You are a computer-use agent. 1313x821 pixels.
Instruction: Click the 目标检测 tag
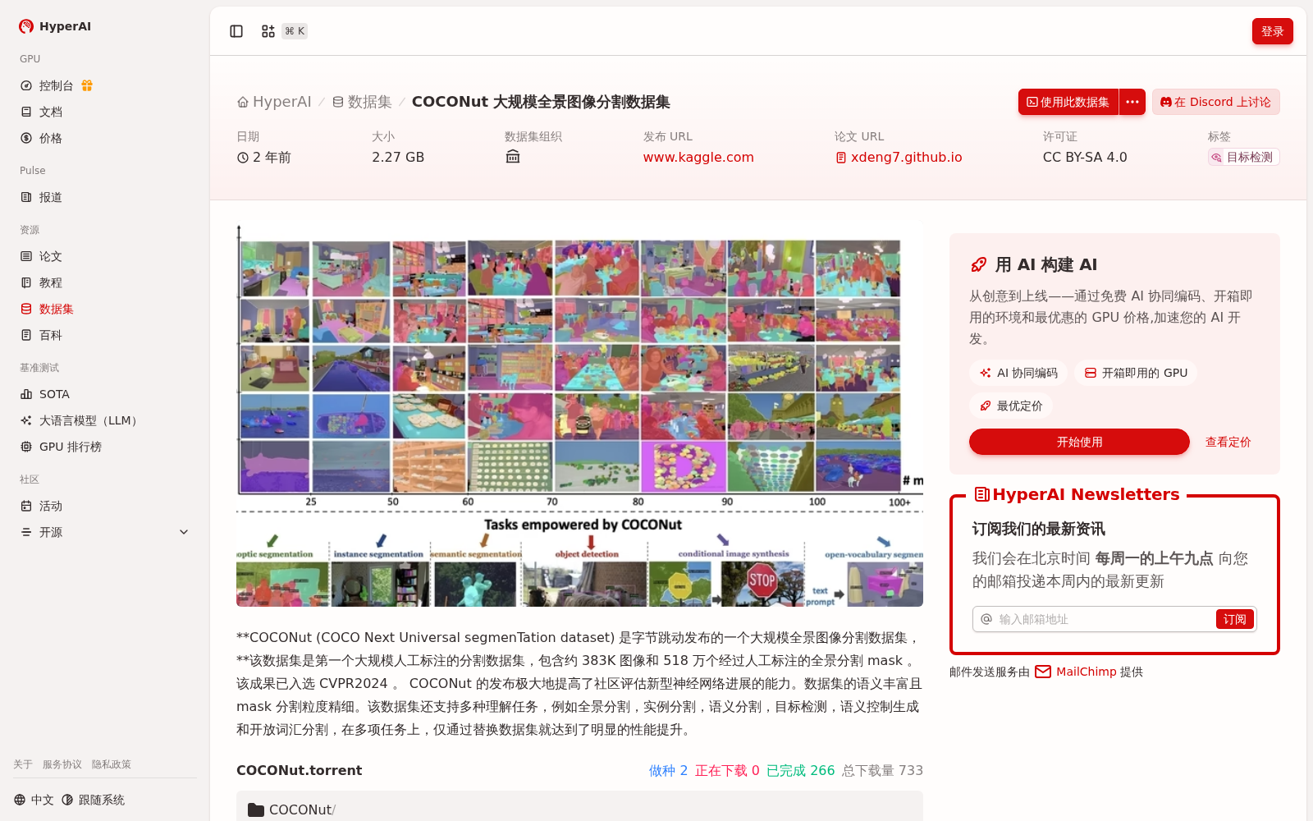(x=1243, y=157)
